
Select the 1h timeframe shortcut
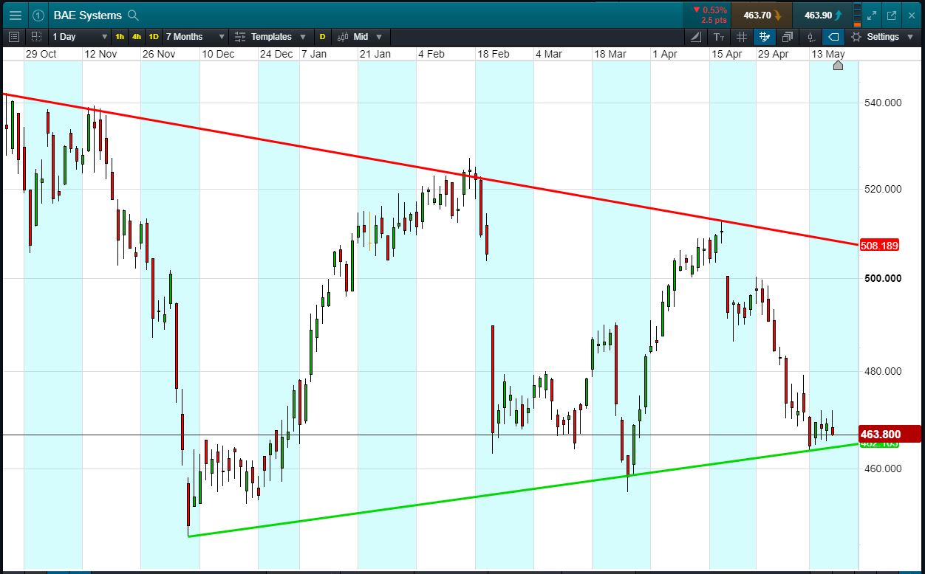point(120,36)
